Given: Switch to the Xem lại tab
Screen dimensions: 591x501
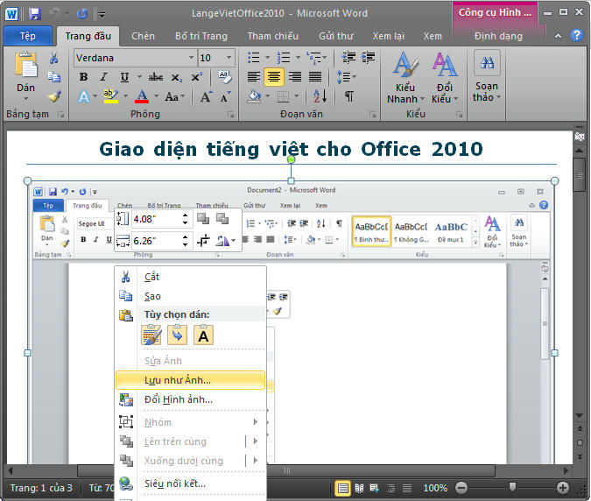Looking at the screenshot, I should pos(388,36).
